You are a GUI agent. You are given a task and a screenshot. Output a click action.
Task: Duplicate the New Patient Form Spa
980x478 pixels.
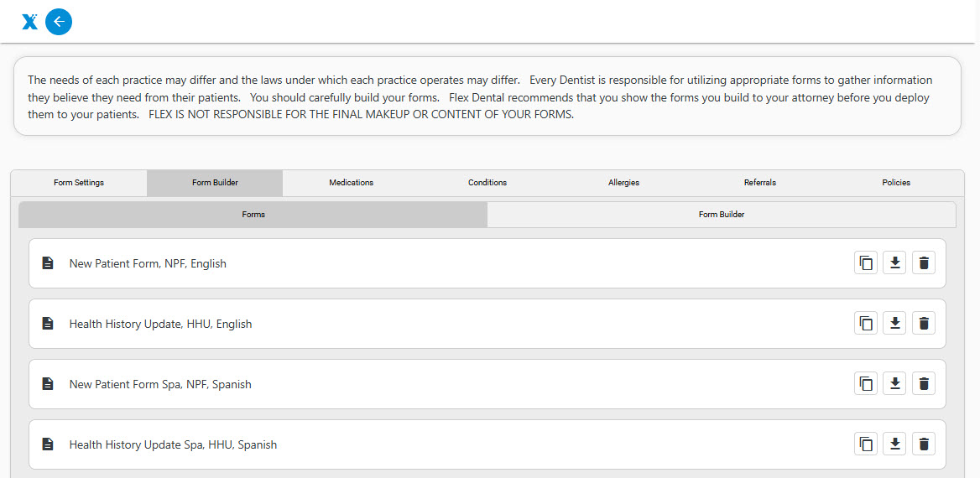pyautogui.click(x=866, y=384)
